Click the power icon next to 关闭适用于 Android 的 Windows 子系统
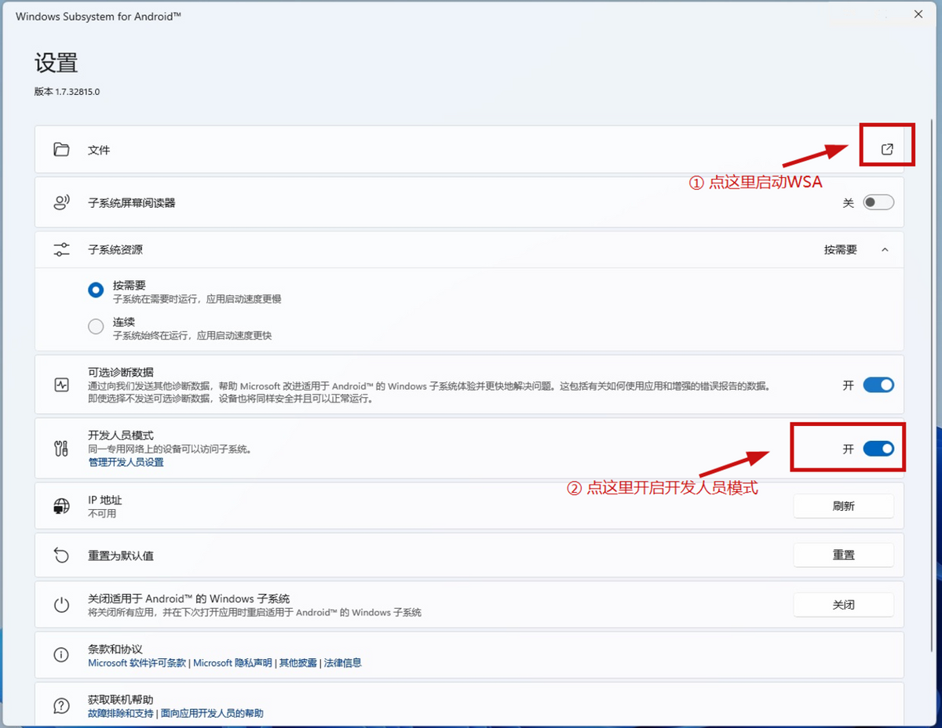942x728 pixels. (x=61, y=604)
